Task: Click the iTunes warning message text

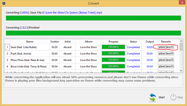Action: click(x=92, y=79)
